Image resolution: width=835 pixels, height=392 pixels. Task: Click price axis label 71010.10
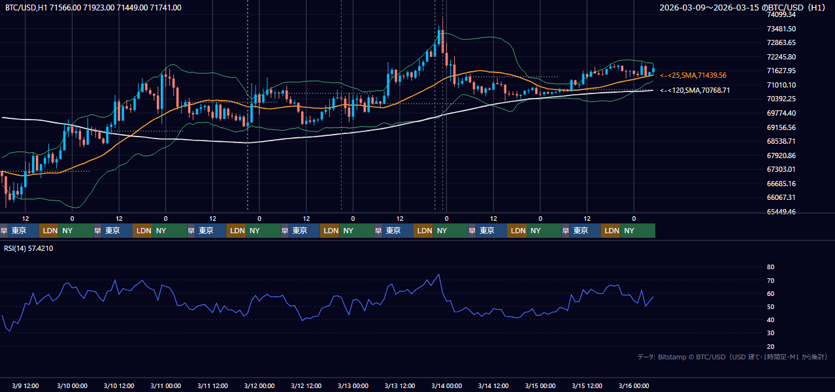click(781, 85)
